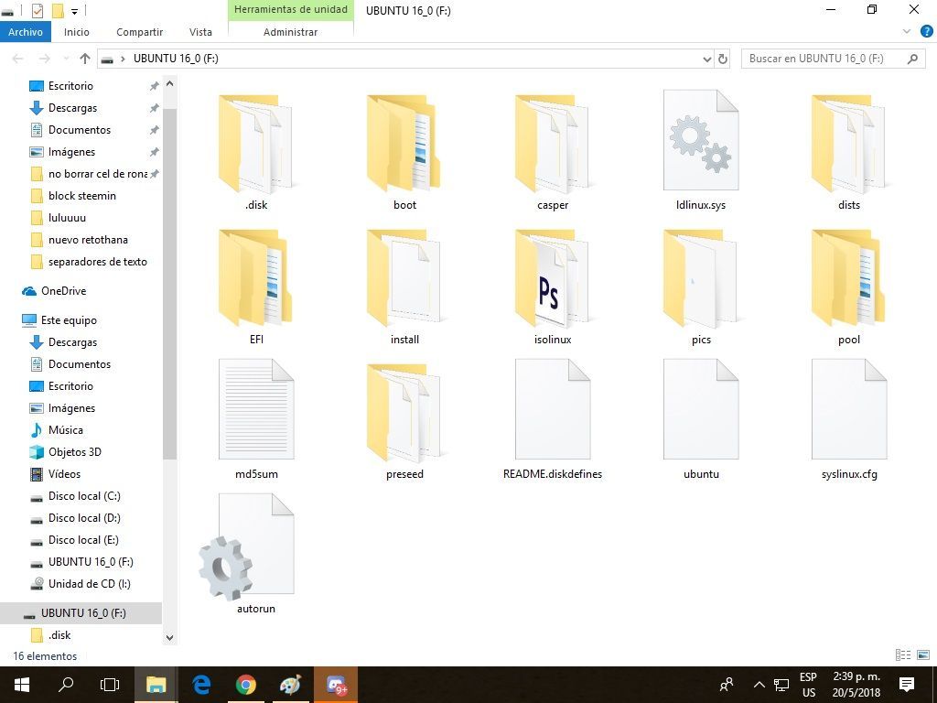The width and height of the screenshot is (937, 703).
Task: Open the address bar history dropdown
Action: (x=707, y=59)
